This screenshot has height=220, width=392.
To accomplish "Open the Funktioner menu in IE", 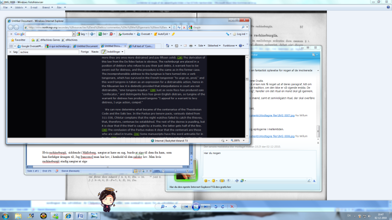I will click(230, 45).
